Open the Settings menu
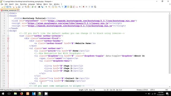Viewport: 171px width, 96px height. (39, 4)
